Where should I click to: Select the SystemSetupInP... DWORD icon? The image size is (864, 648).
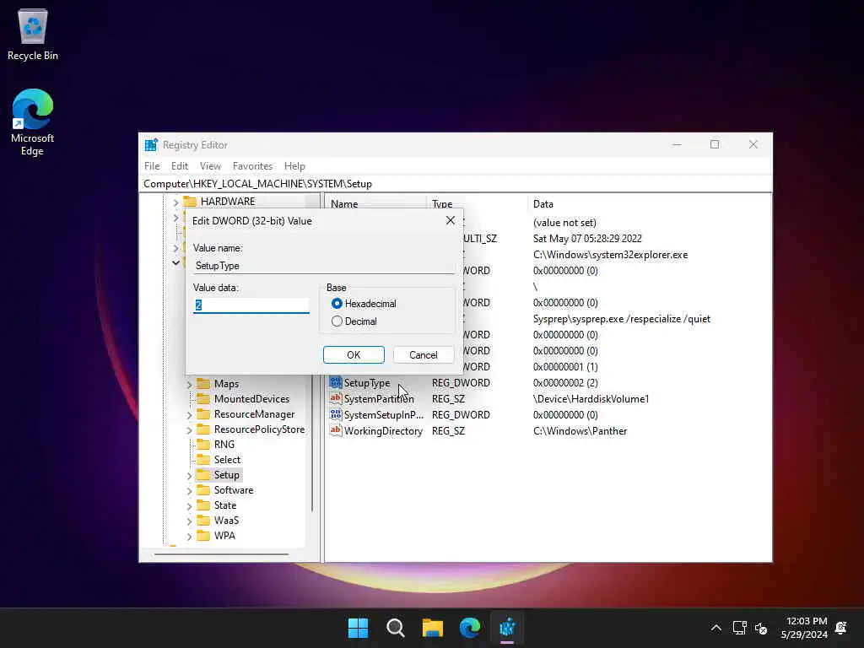point(336,414)
